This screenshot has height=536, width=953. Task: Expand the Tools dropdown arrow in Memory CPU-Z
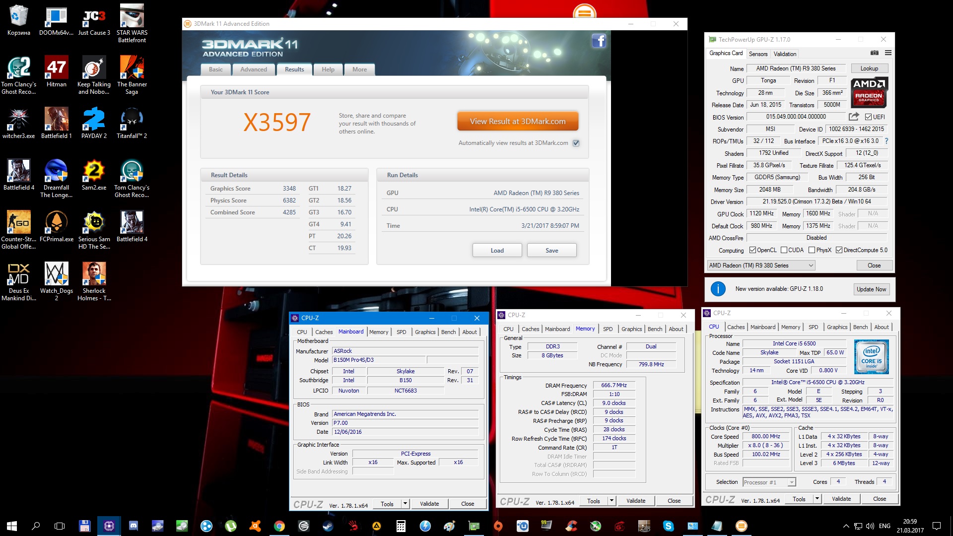(x=612, y=501)
